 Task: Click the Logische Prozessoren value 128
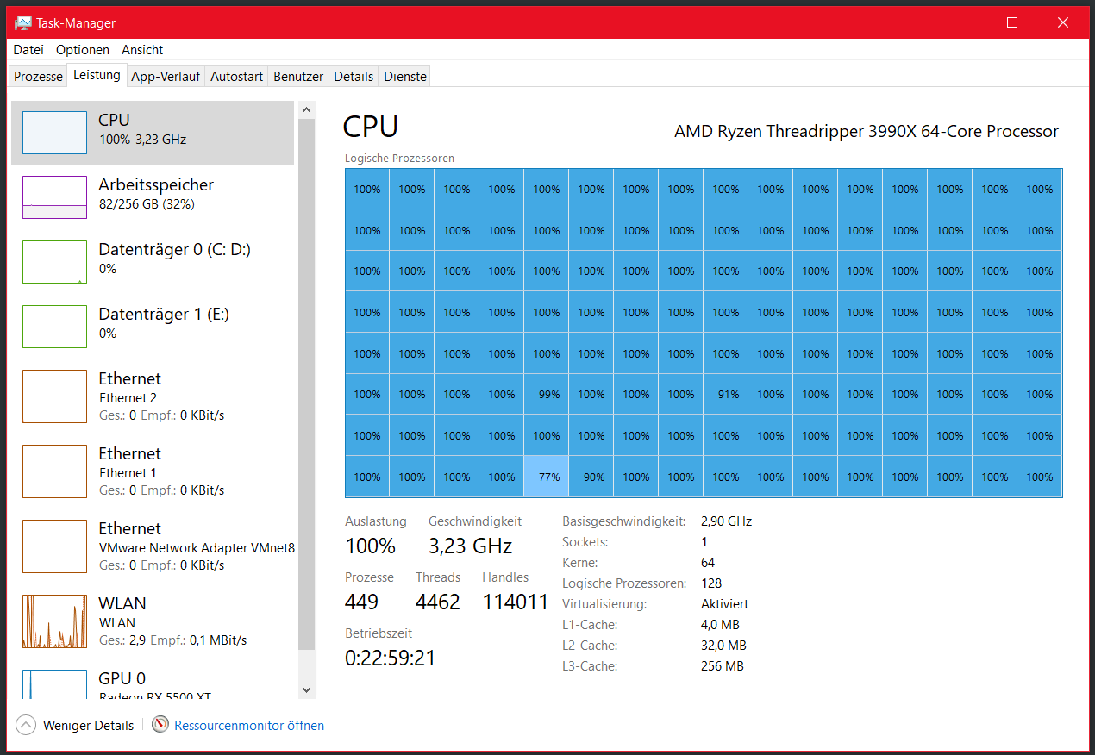pos(711,583)
